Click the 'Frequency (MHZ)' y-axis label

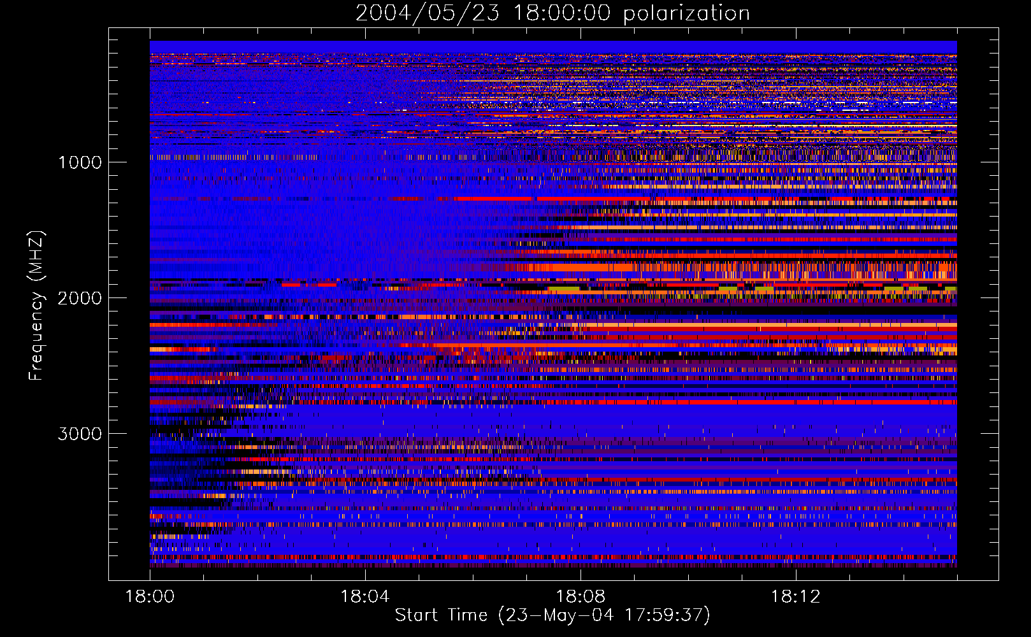(36, 306)
